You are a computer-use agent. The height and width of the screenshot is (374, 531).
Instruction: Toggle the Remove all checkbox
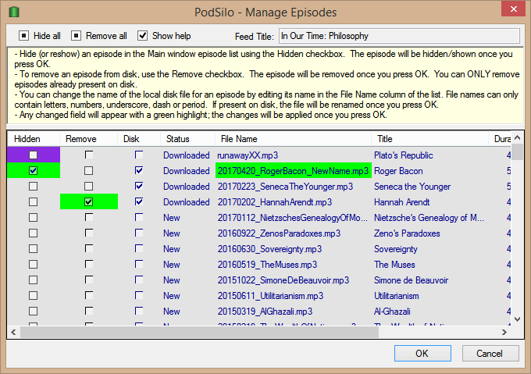[76, 36]
